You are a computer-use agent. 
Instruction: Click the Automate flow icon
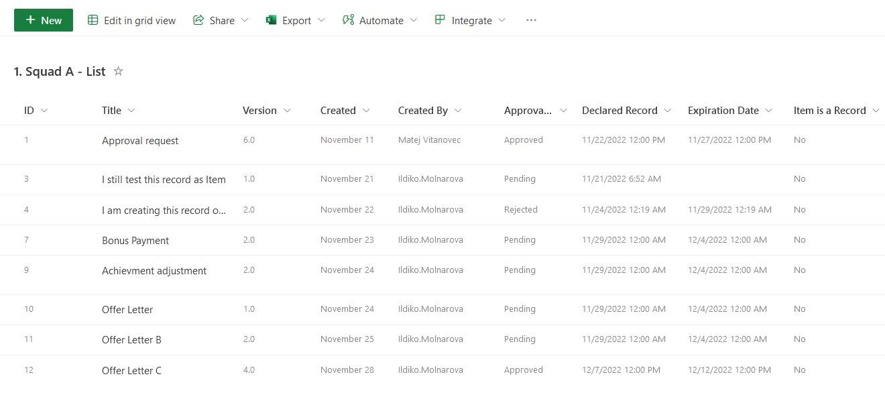tap(348, 20)
